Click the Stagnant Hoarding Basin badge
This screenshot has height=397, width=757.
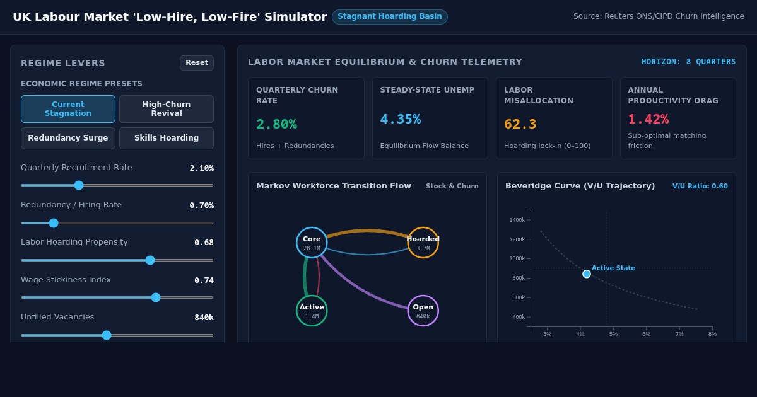point(390,17)
